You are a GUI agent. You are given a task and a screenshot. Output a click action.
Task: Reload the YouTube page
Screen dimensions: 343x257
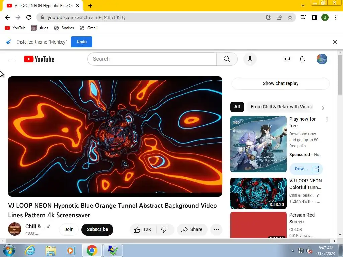[x=29, y=17]
